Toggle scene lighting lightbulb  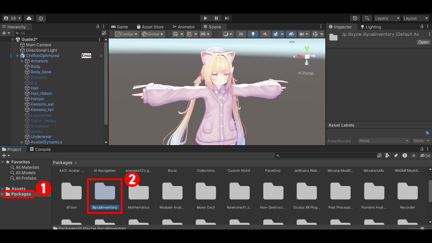point(253,34)
